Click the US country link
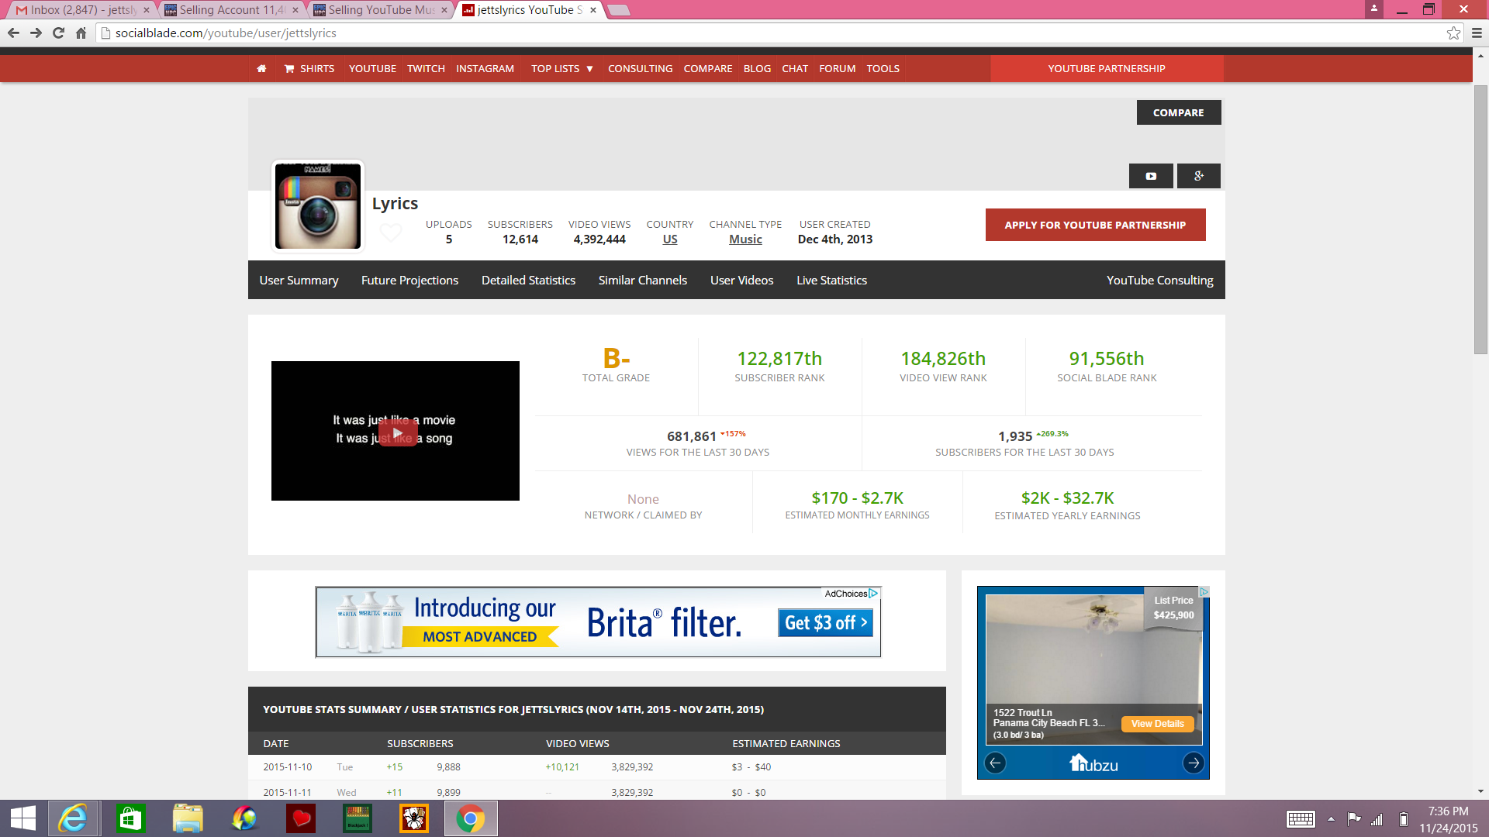The image size is (1489, 837). point(670,239)
